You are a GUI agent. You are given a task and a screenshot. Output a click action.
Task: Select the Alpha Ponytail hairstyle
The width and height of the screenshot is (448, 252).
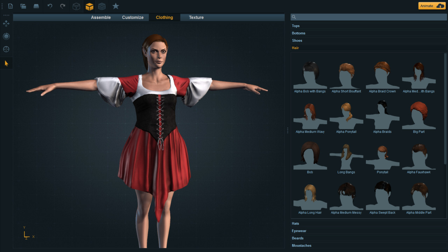pyautogui.click(x=346, y=115)
